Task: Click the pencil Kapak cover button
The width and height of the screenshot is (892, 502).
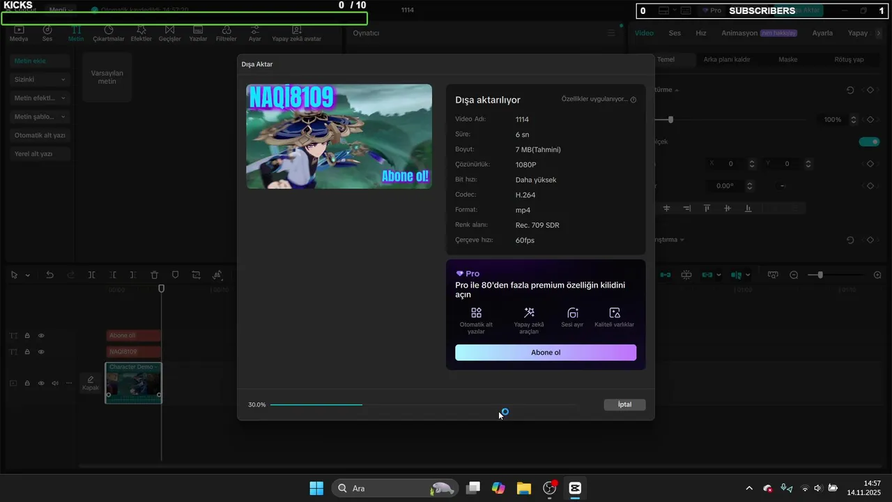Action: 91,383
